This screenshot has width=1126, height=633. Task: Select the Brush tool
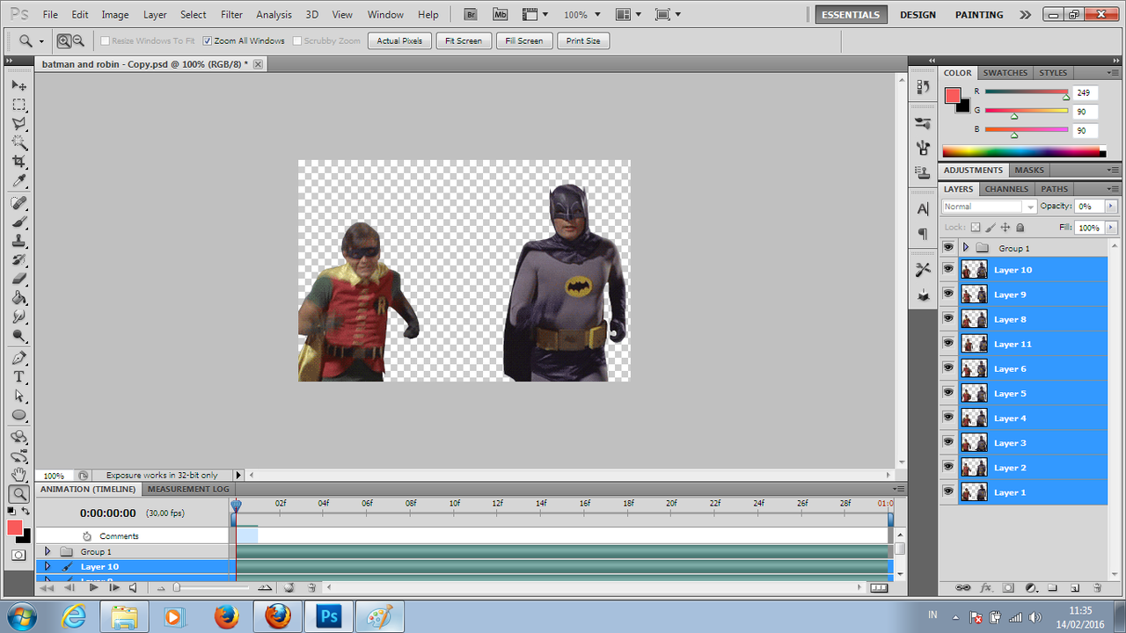[18, 222]
